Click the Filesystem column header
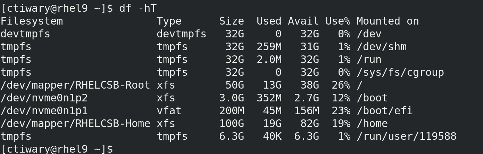The width and height of the screenshot is (483, 154). click(x=32, y=21)
